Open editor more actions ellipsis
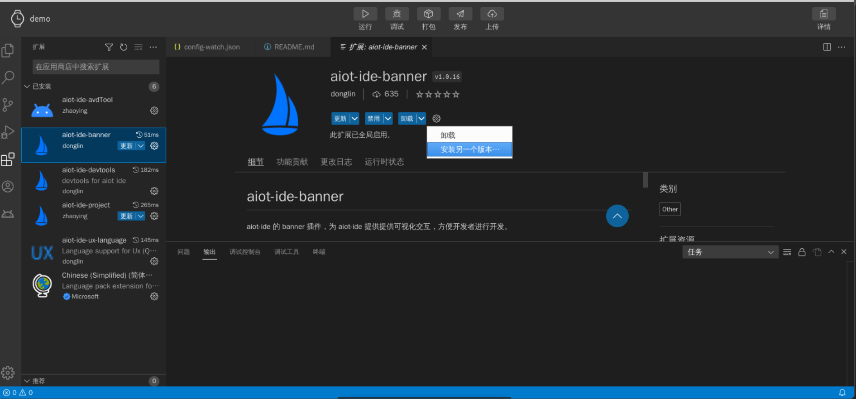This screenshot has height=399, width=856. click(x=842, y=47)
